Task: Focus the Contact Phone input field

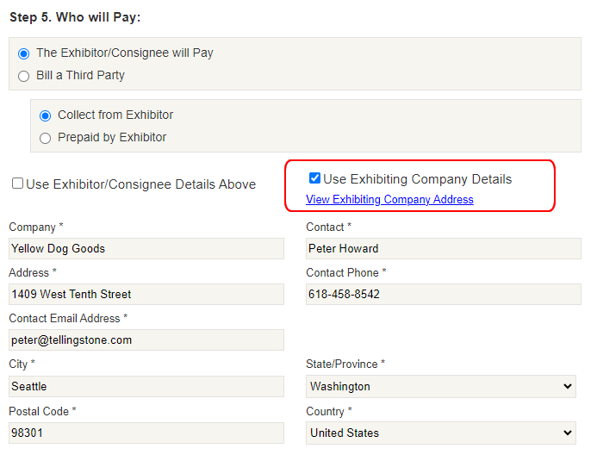Action: 443,295
